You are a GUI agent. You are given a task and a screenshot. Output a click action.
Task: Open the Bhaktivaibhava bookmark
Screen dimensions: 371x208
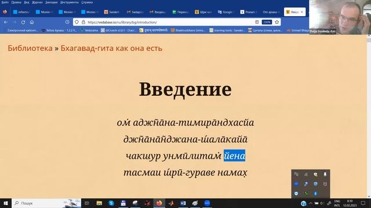[x=188, y=31]
